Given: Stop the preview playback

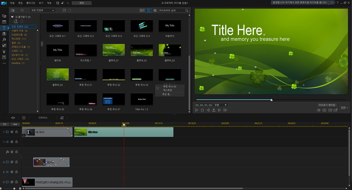Looking at the screenshot, I should point(202,110).
